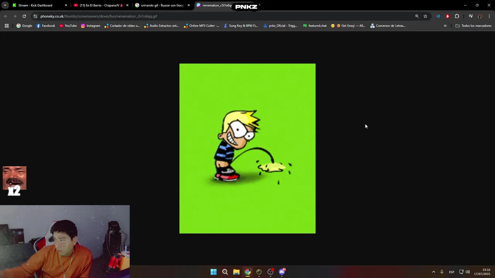
Task: Switch the ESP keyboard language indicator
Action: pos(452,272)
